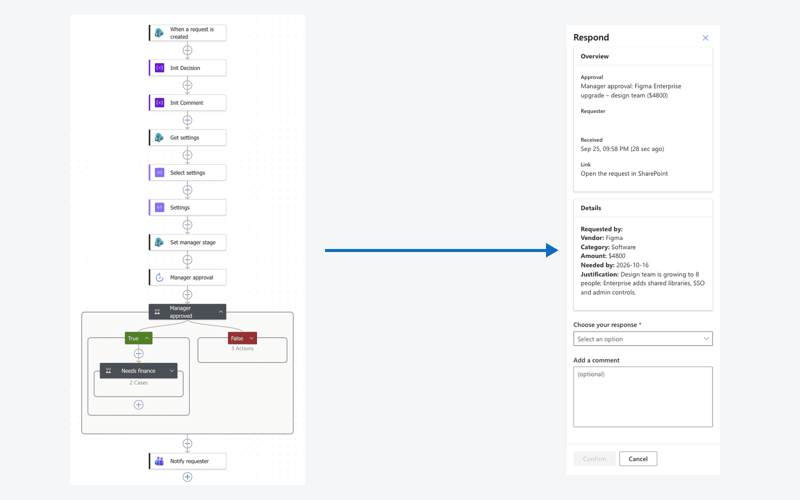Click the compose icon on Settings step
Viewport: 800px width, 500px height.
tap(159, 207)
